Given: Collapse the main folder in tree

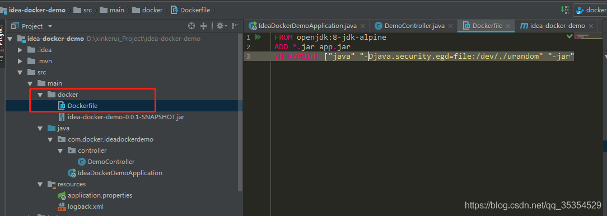Looking at the screenshot, I should tap(30, 83).
